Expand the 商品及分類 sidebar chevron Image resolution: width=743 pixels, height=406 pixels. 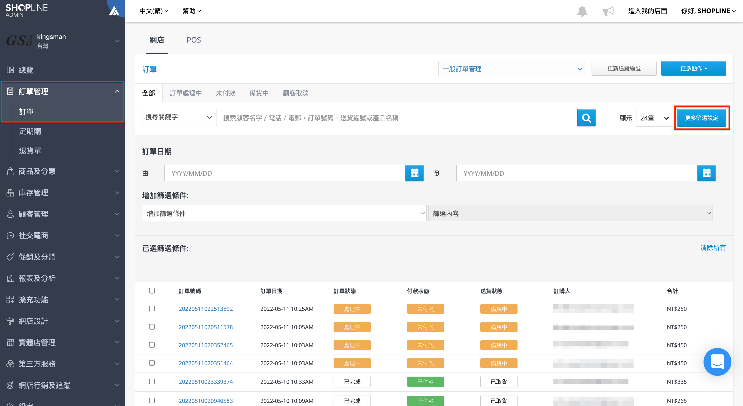[x=117, y=171]
